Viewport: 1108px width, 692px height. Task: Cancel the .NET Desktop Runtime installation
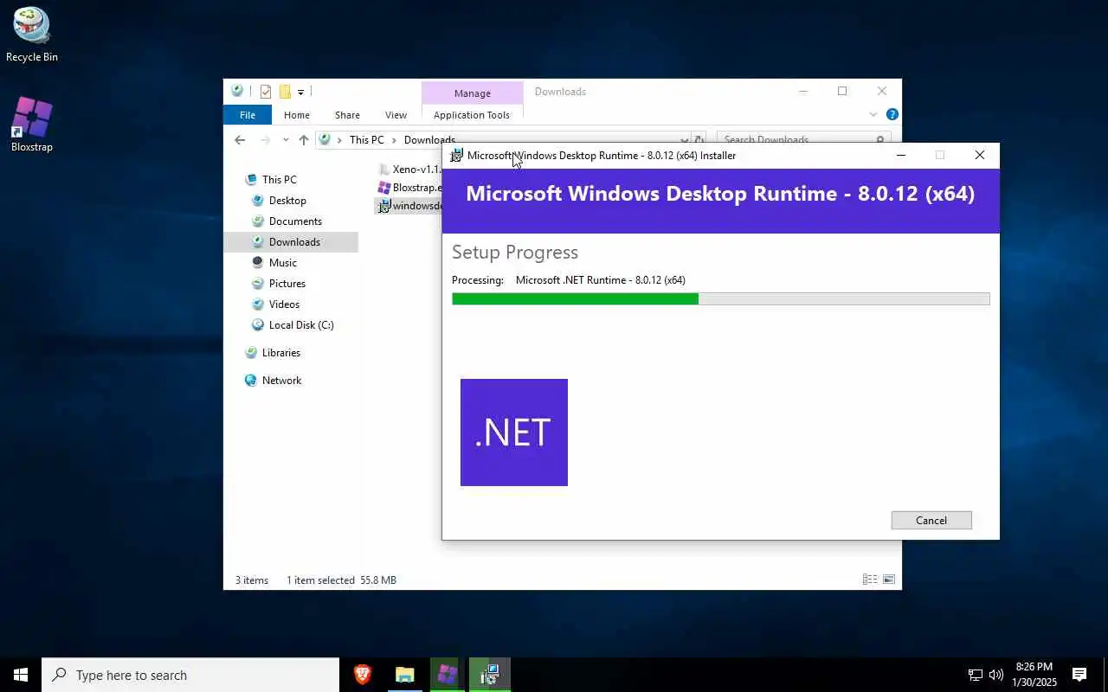click(x=931, y=520)
